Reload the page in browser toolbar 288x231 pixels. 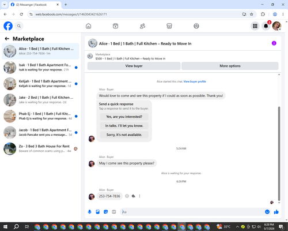pos(21,14)
